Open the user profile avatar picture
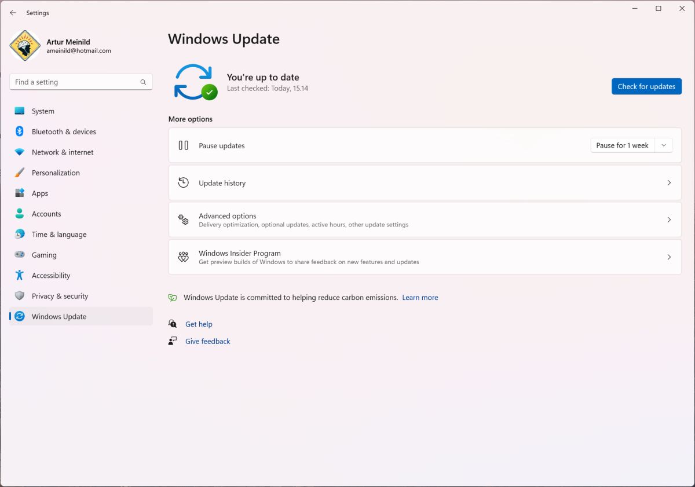The height and width of the screenshot is (487, 695). [x=25, y=46]
